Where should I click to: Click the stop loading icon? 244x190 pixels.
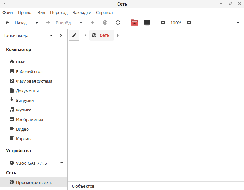coord(105,23)
